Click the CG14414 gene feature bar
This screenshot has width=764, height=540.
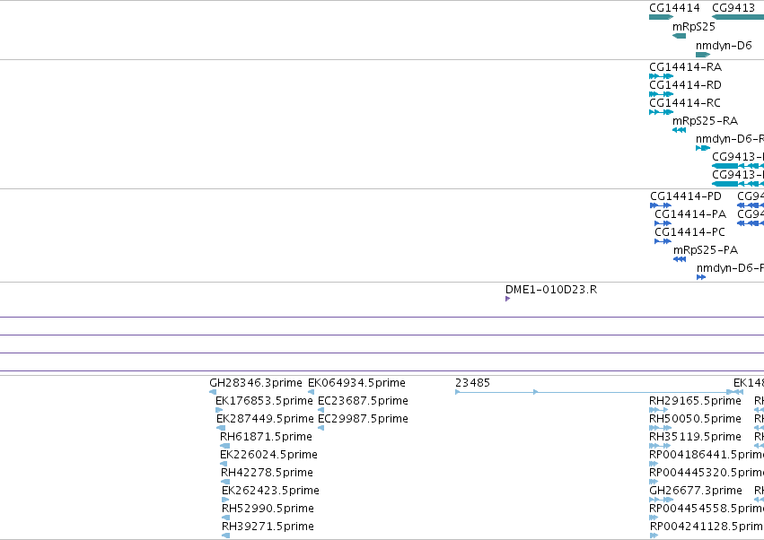661,17
